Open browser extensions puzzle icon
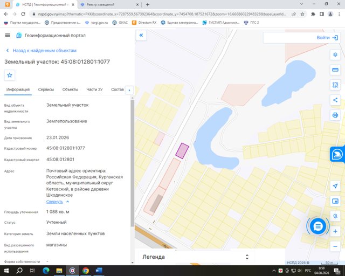The width and height of the screenshot is (345, 276). (x=313, y=14)
